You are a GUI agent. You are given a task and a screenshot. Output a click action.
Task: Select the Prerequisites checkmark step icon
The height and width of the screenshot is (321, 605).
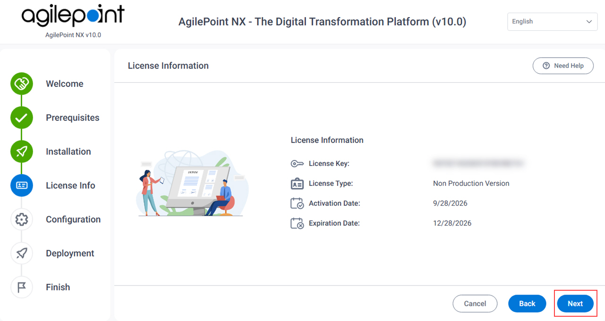(x=22, y=118)
